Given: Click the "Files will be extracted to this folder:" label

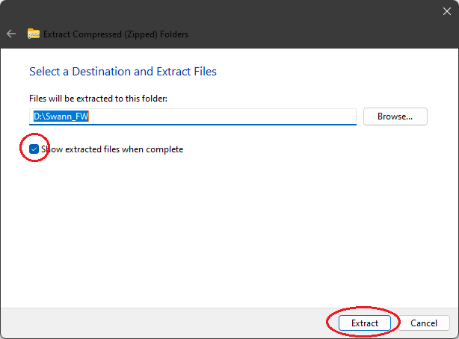Looking at the screenshot, I should (99, 99).
